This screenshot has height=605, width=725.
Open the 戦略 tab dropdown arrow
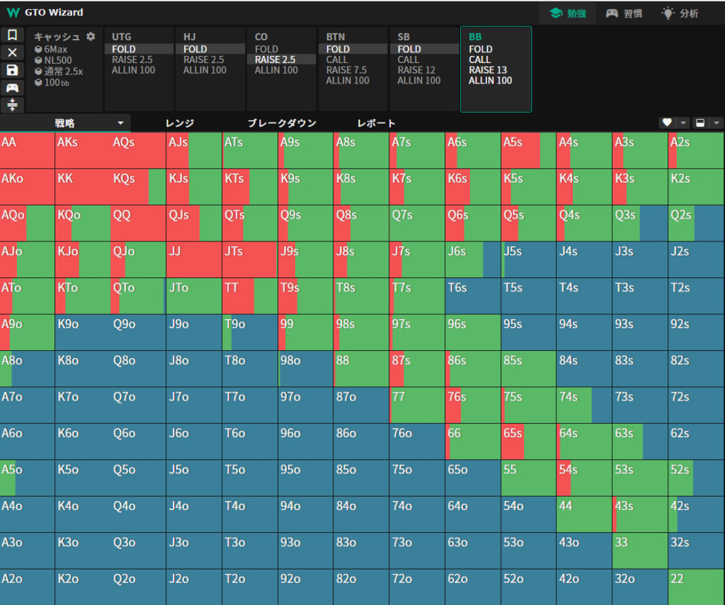[120, 123]
